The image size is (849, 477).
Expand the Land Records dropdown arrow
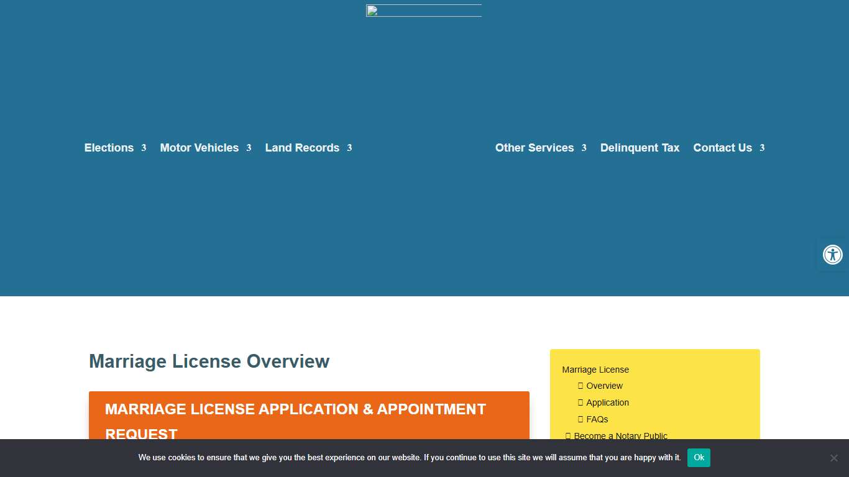[349, 148]
